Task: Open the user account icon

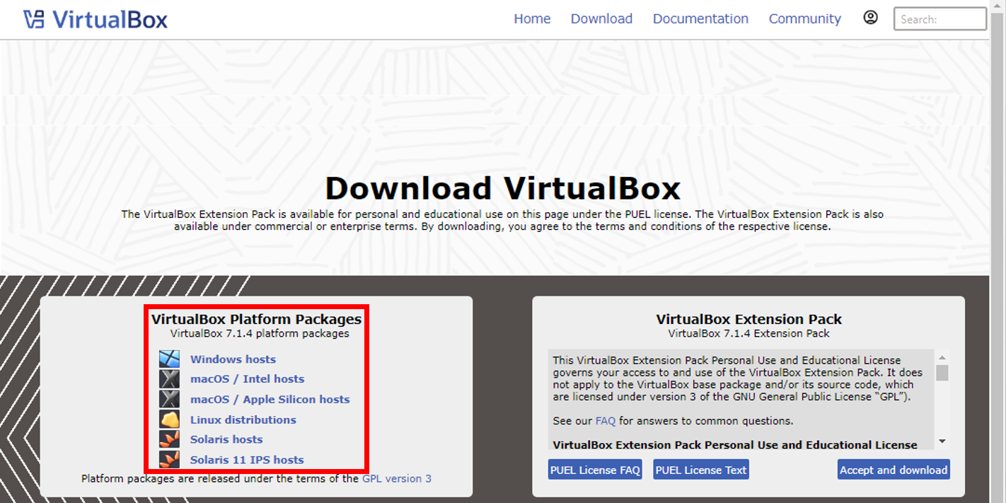Action: coord(870,17)
